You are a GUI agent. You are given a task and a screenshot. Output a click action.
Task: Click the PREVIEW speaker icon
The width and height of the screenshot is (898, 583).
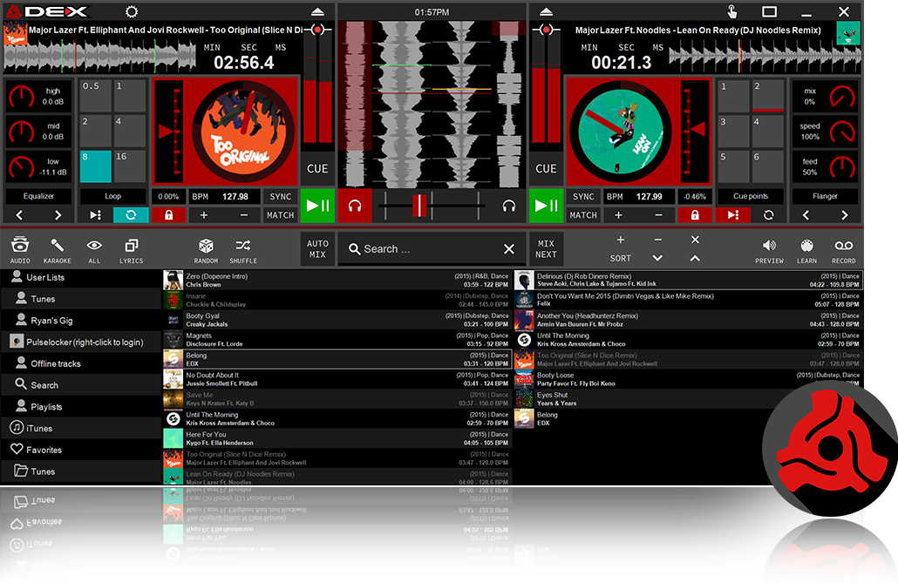[769, 248]
